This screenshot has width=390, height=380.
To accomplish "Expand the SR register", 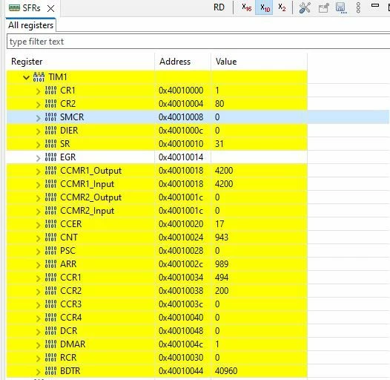I will (x=38, y=145).
